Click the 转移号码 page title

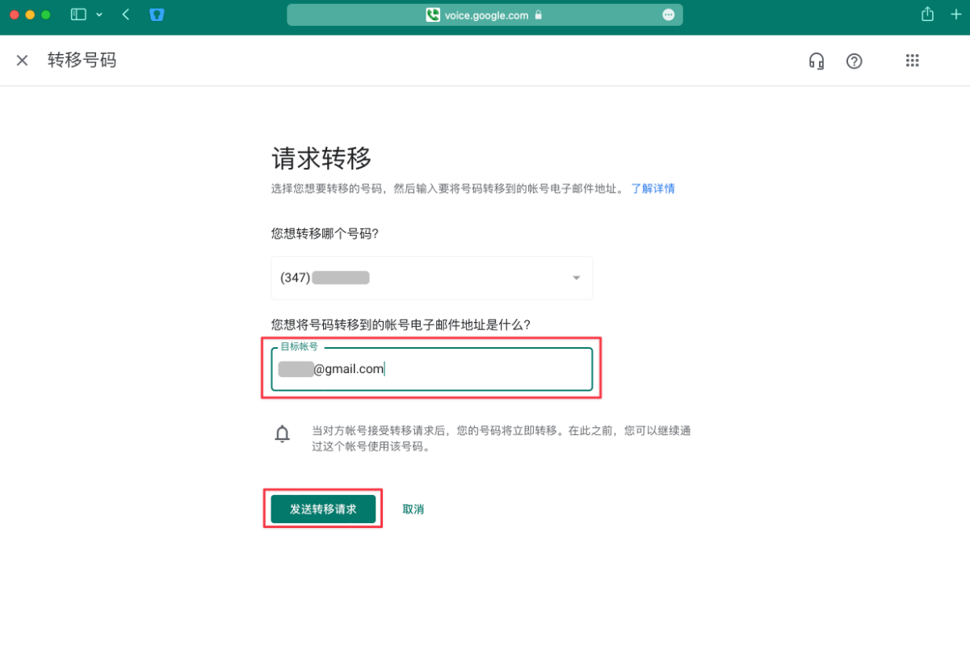click(x=82, y=61)
